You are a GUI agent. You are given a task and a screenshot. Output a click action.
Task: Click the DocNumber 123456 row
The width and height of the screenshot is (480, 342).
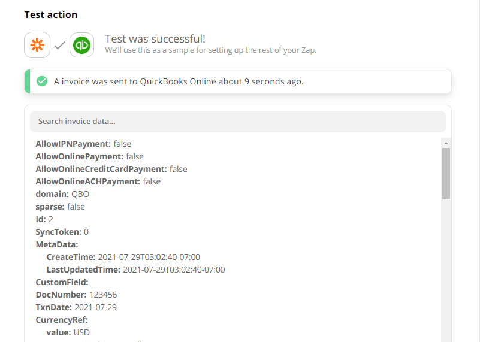tap(76, 295)
